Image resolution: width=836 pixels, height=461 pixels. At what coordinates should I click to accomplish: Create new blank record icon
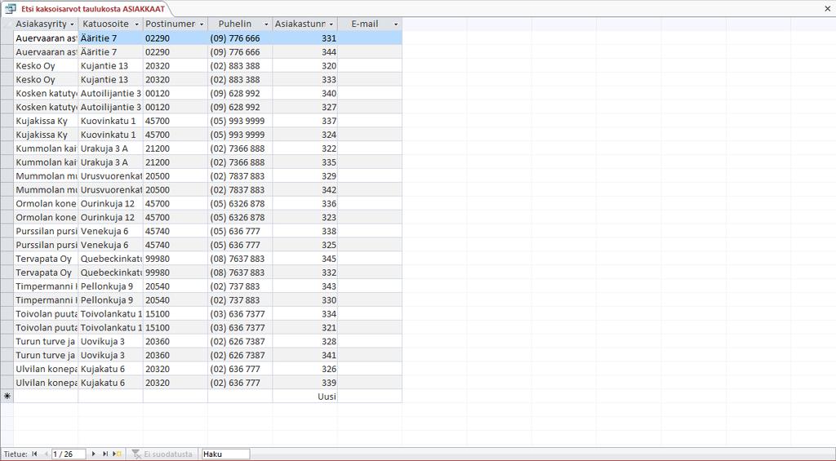[118, 454]
